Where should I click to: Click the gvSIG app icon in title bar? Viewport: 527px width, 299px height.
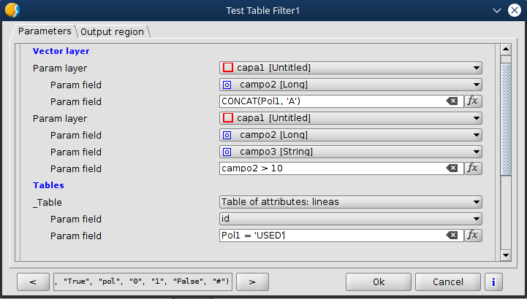[x=12, y=10]
